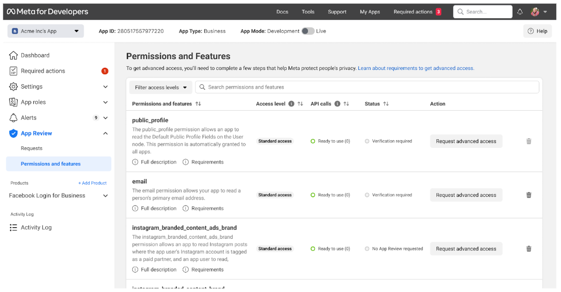Expand the App roles section chevron
Screen dimensions: 561x292
[x=105, y=102]
